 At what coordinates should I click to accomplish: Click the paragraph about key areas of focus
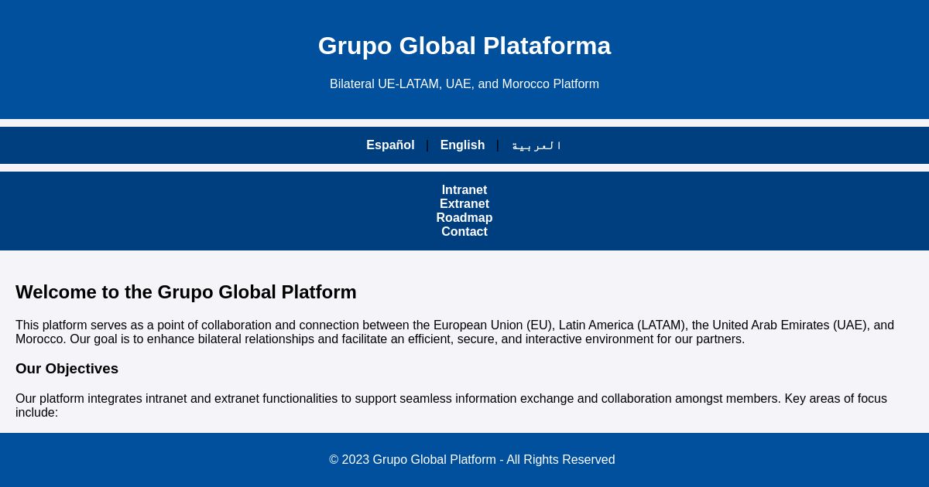pos(451,405)
